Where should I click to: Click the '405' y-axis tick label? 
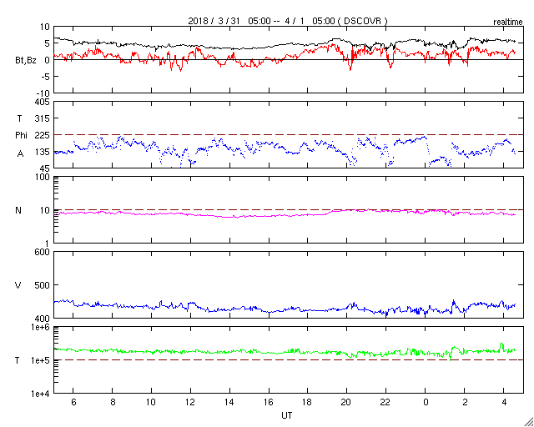(43, 102)
